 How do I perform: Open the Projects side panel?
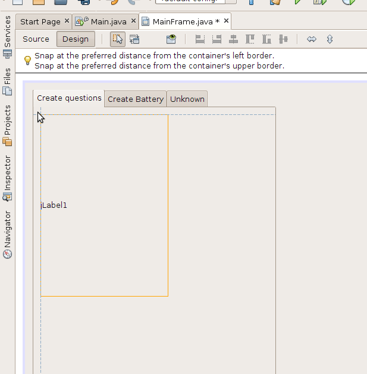pos(7,126)
